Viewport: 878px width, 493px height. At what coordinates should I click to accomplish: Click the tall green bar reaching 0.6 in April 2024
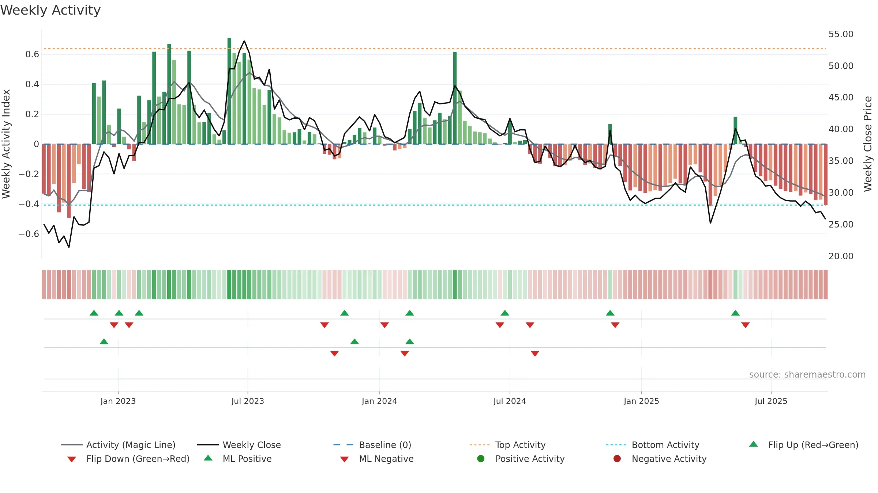coord(455,98)
